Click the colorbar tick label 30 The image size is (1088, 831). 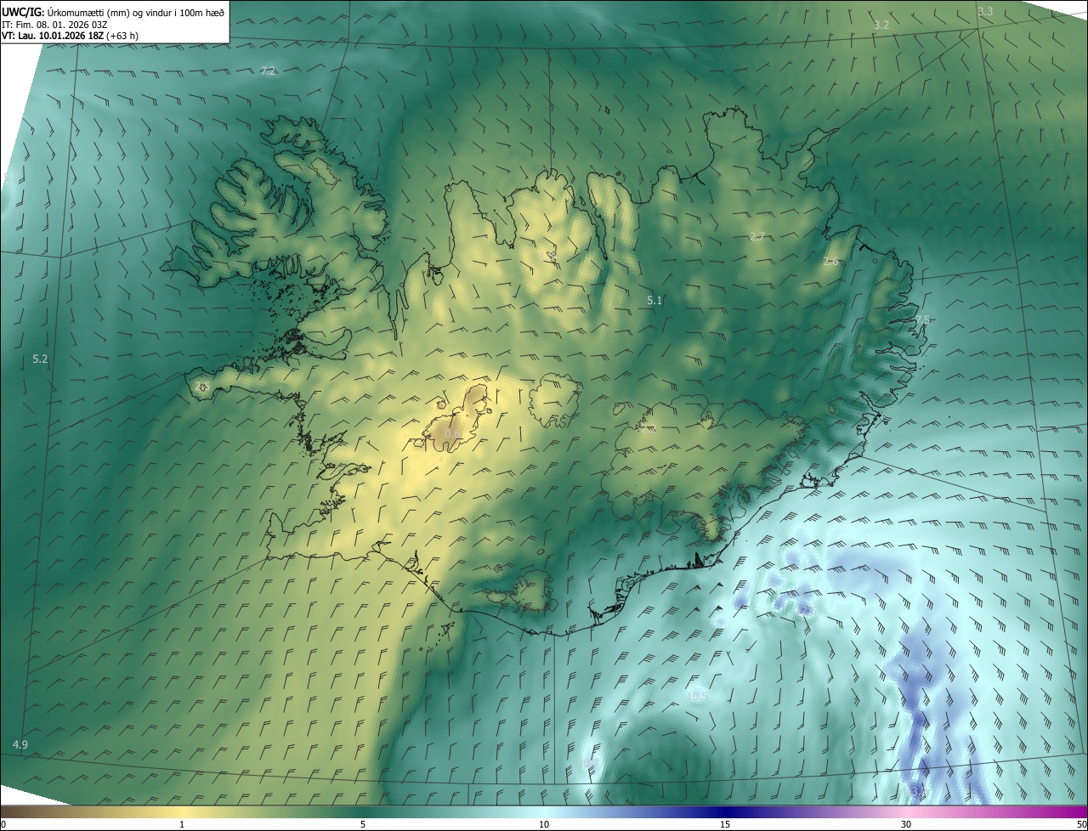point(906,825)
